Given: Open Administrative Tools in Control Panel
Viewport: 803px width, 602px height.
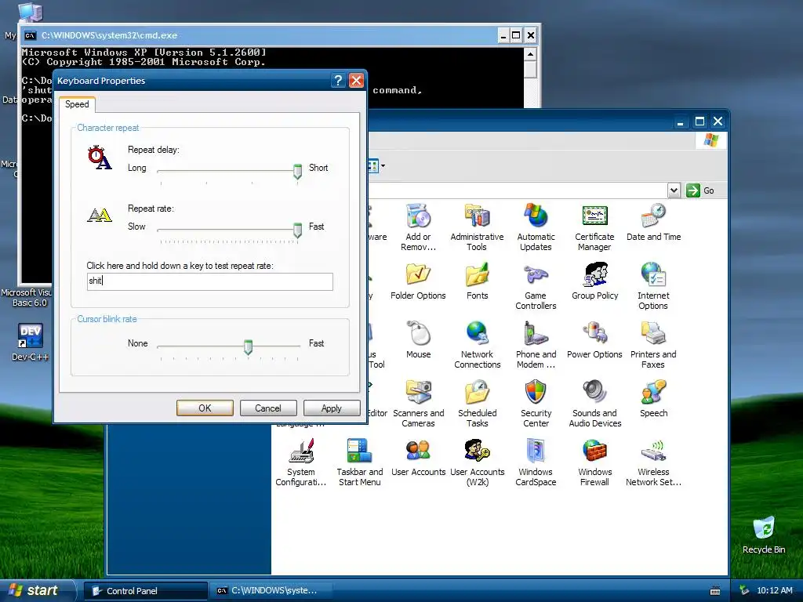Looking at the screenshot, I should tap(477, 227).
